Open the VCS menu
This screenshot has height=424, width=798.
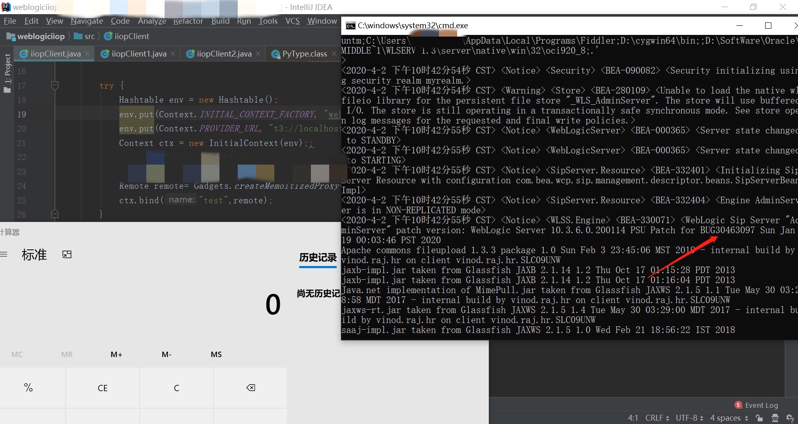coord(293,21)
